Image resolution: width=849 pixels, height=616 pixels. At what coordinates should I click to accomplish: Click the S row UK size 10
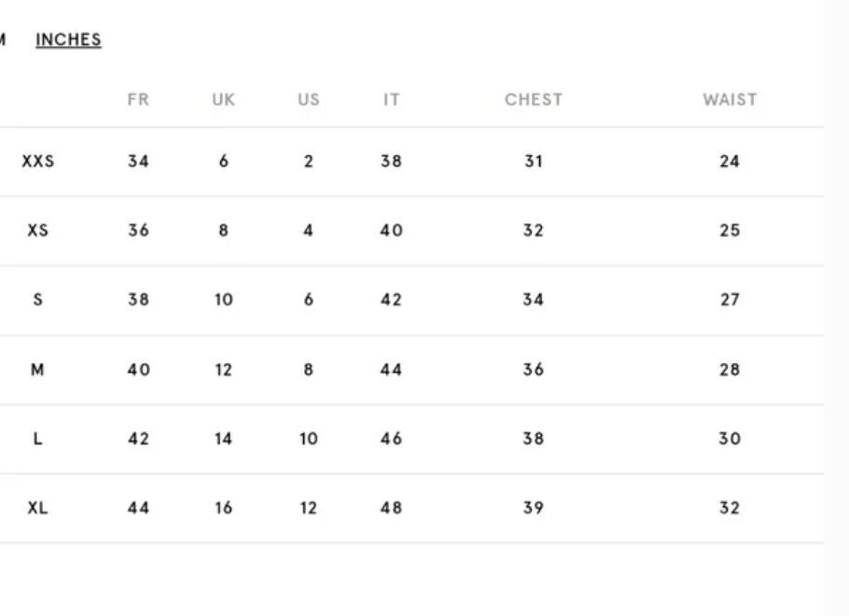pyautogui.click(x=224, y=300)
